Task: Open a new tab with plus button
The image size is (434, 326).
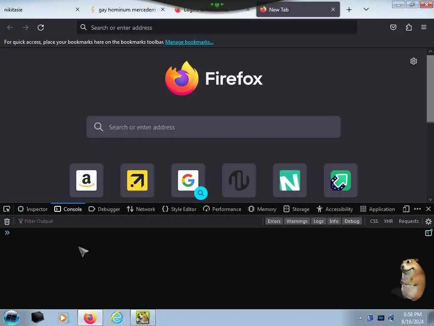Action: coord(349,10)
